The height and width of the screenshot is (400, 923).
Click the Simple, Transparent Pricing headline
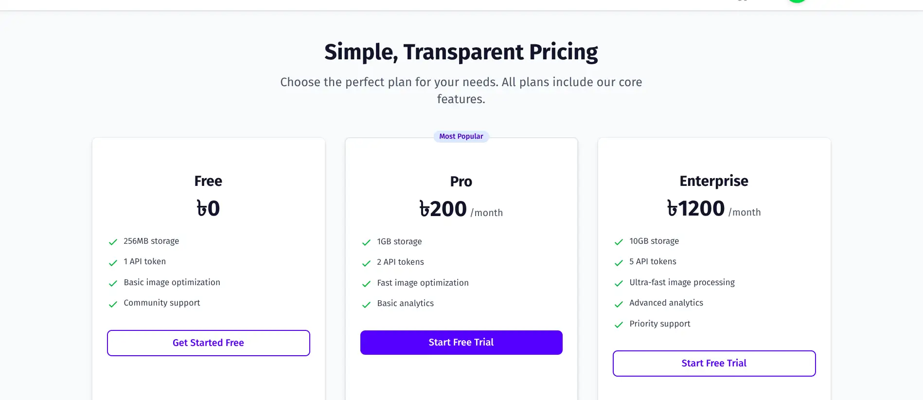461,52
